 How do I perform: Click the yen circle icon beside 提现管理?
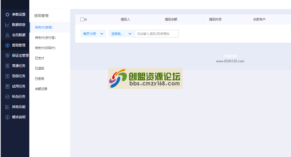(x=7, y=45)
